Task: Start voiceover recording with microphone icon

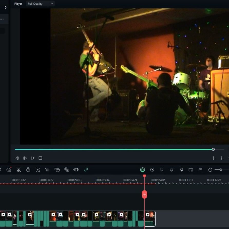Action: coord(171,170)
